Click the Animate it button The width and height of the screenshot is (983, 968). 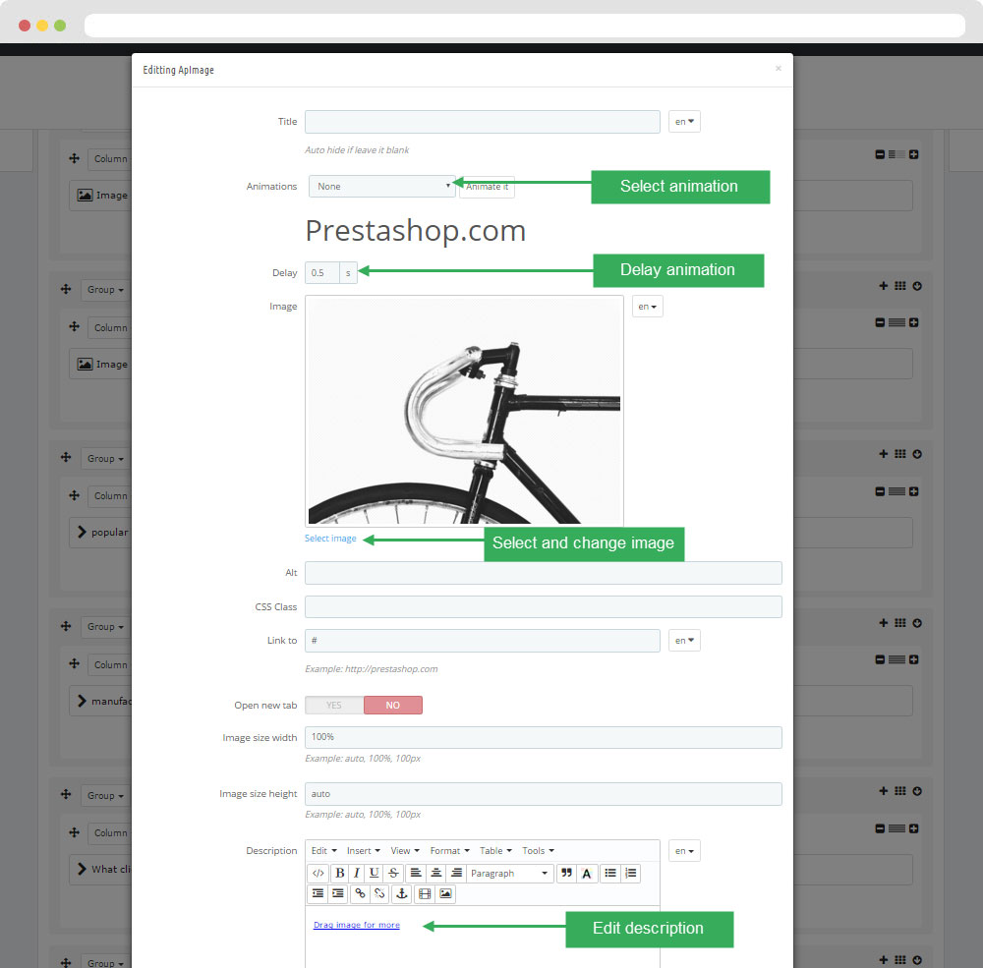[x=488, y=187]
